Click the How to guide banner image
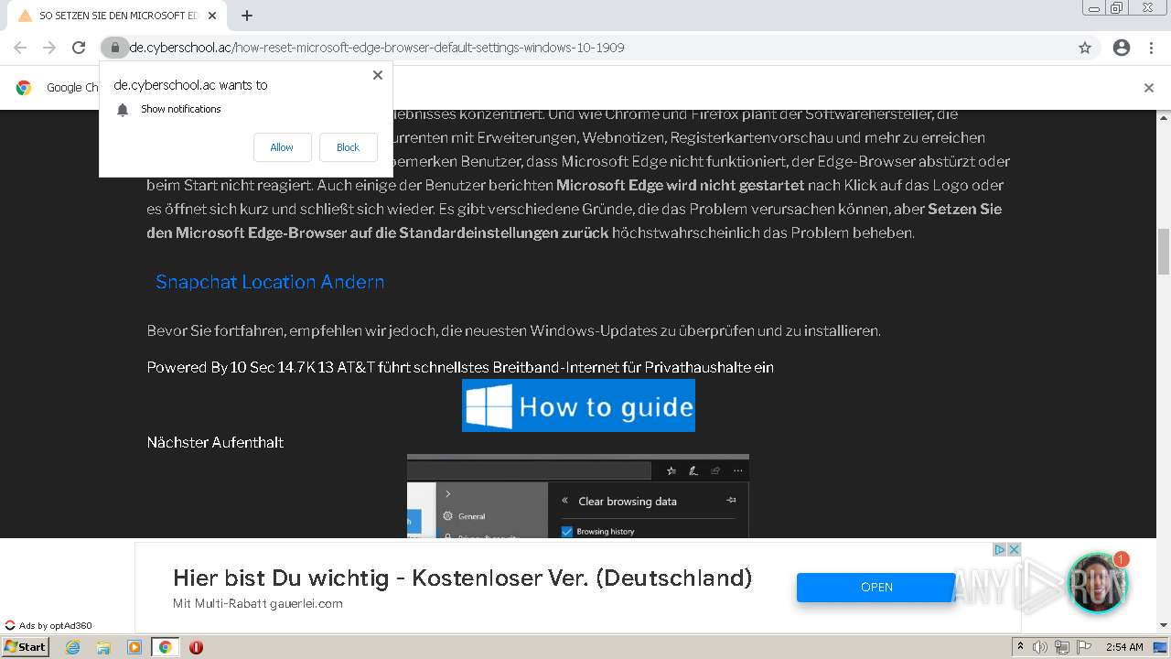1171x659 pixels. click(x=578, y=405)
